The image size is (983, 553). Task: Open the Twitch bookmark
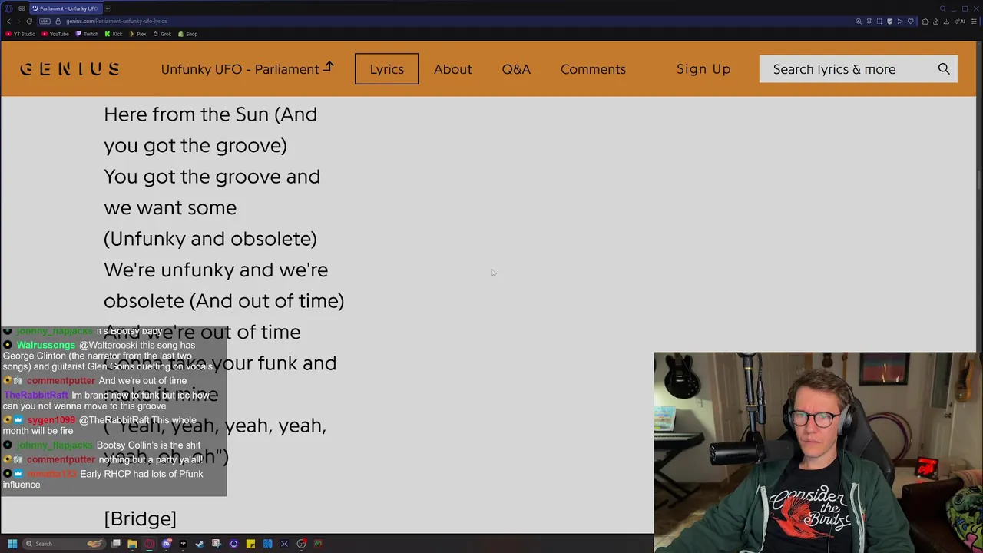click(87, 34)
